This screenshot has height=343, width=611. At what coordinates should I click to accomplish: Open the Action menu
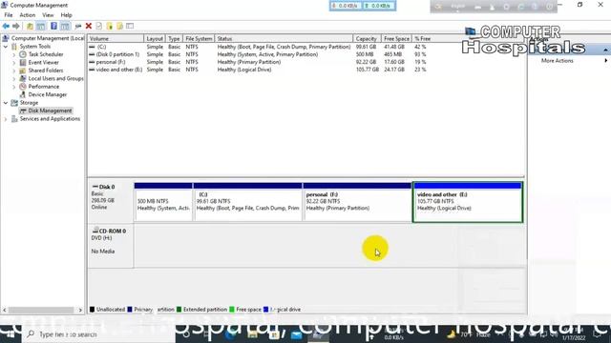pyautogui.click(x=28, y=15)
